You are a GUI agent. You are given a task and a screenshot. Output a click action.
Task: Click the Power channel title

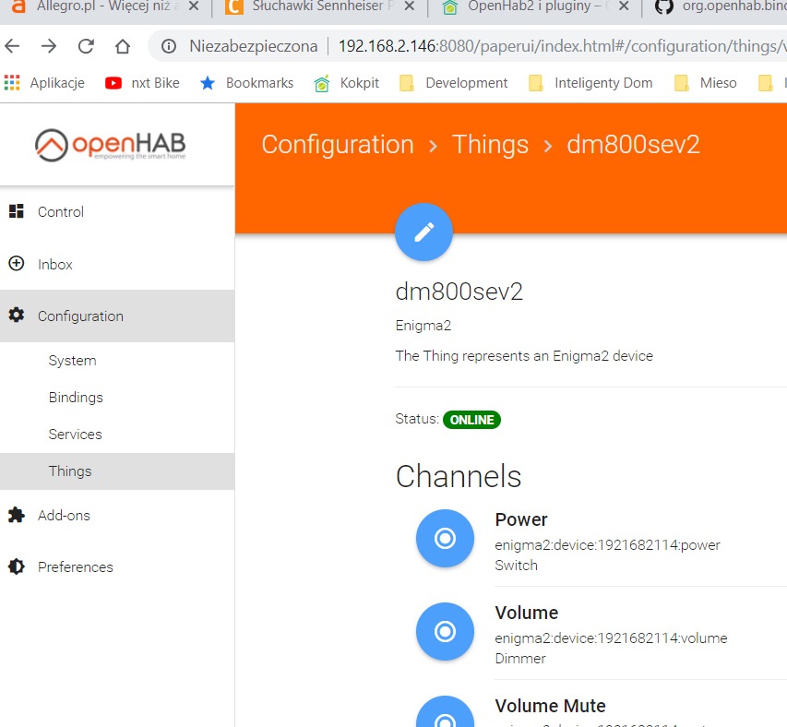pos(521,519)
